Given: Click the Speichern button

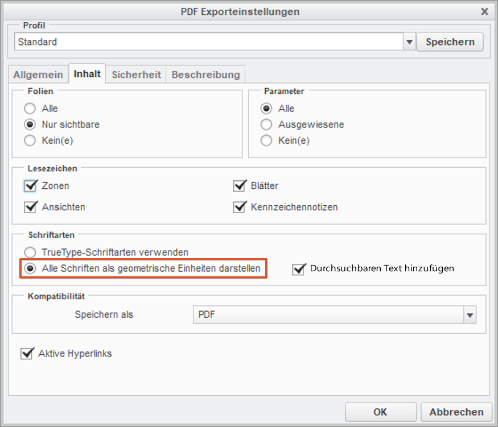Looking at the screenshot, I should (x=450, y=42).
